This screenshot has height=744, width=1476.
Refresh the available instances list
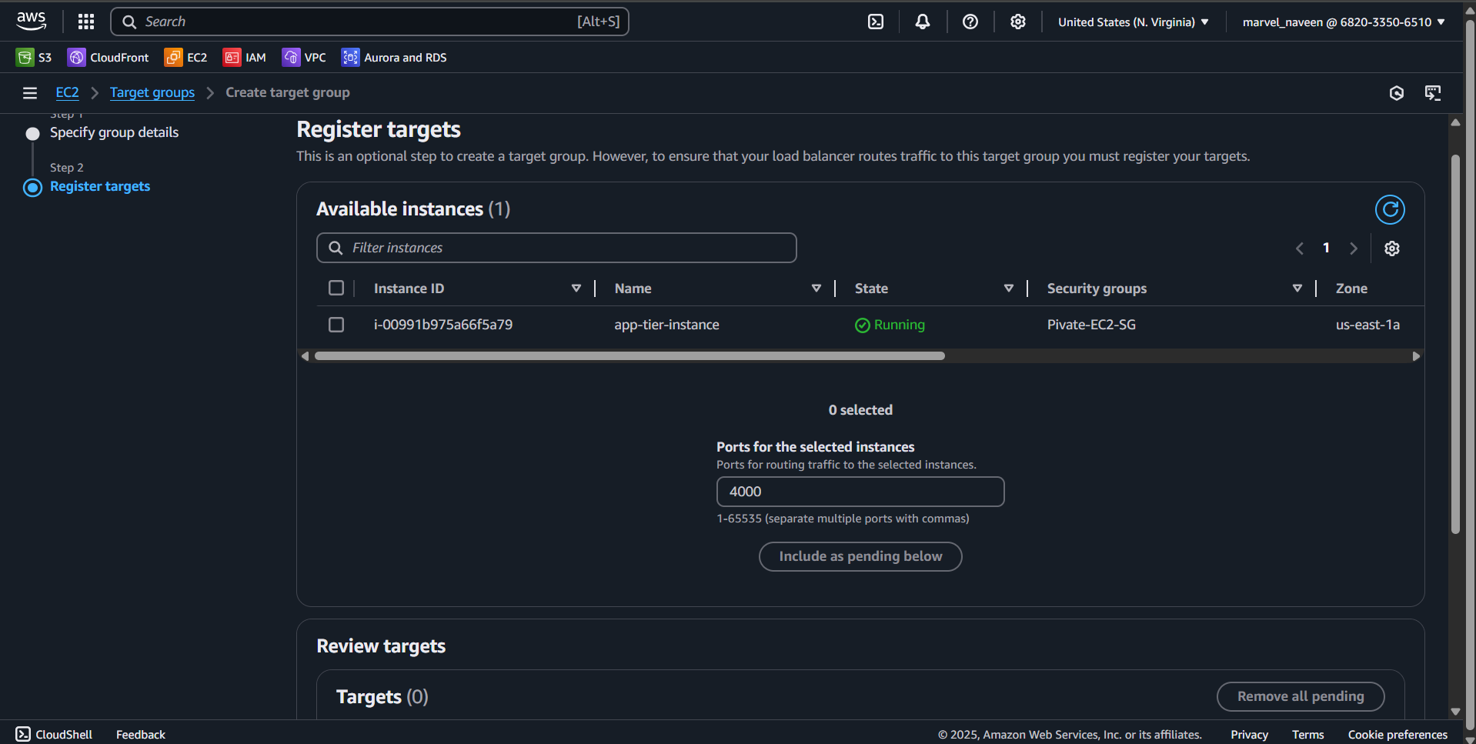(x=1390, y=209)
